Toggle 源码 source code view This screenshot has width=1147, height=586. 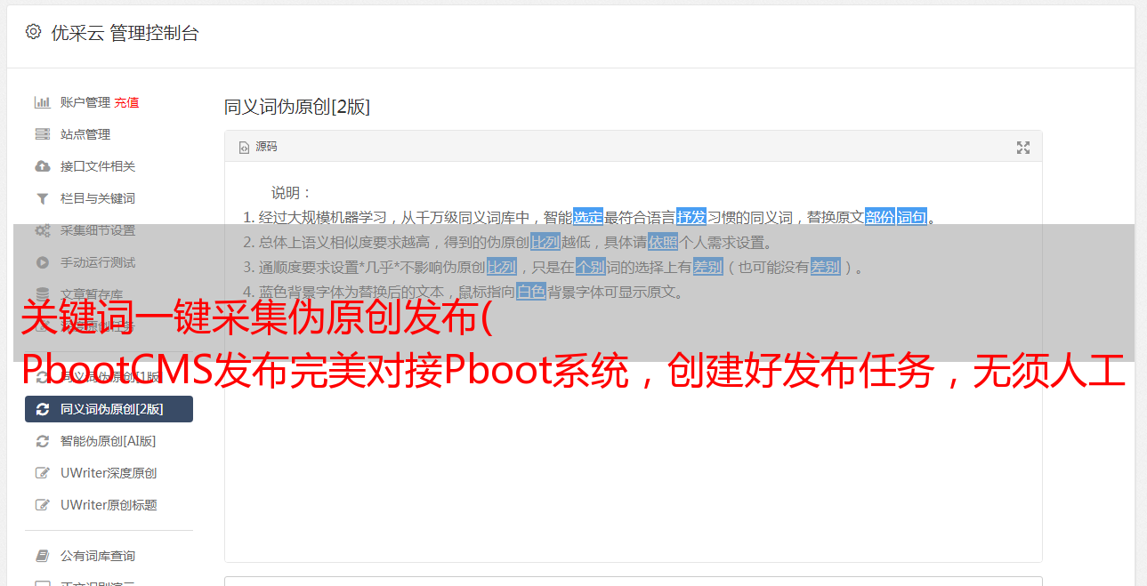coord(258,147)
